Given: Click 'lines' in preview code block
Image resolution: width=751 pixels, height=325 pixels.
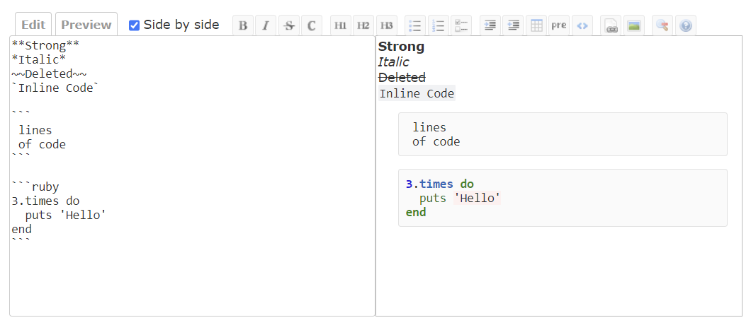Looking at the screenshot, I should point(429,128).
